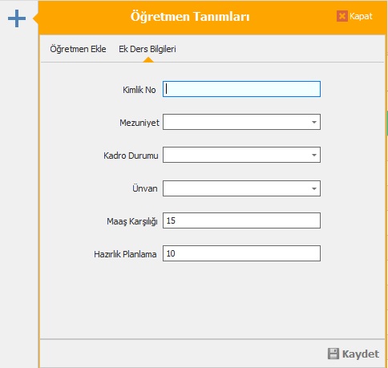This screenshot has height=368, width=388.
Task: Click the Hazırlık Planlama field
Action: (x=241, y=253)
